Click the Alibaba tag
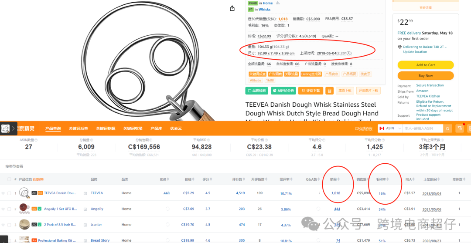The image size is (471, 243). 256,81
